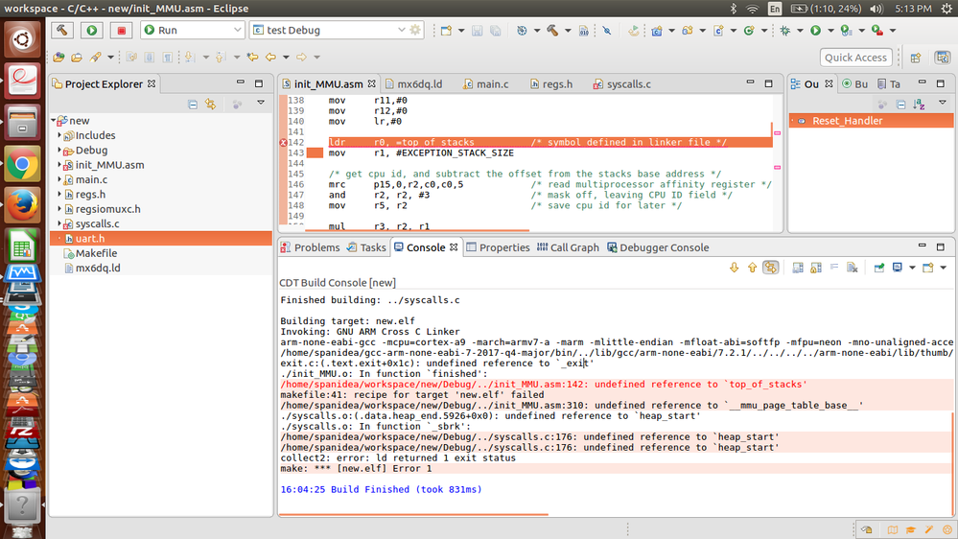Open the Tasks tab

coord(366,247)
